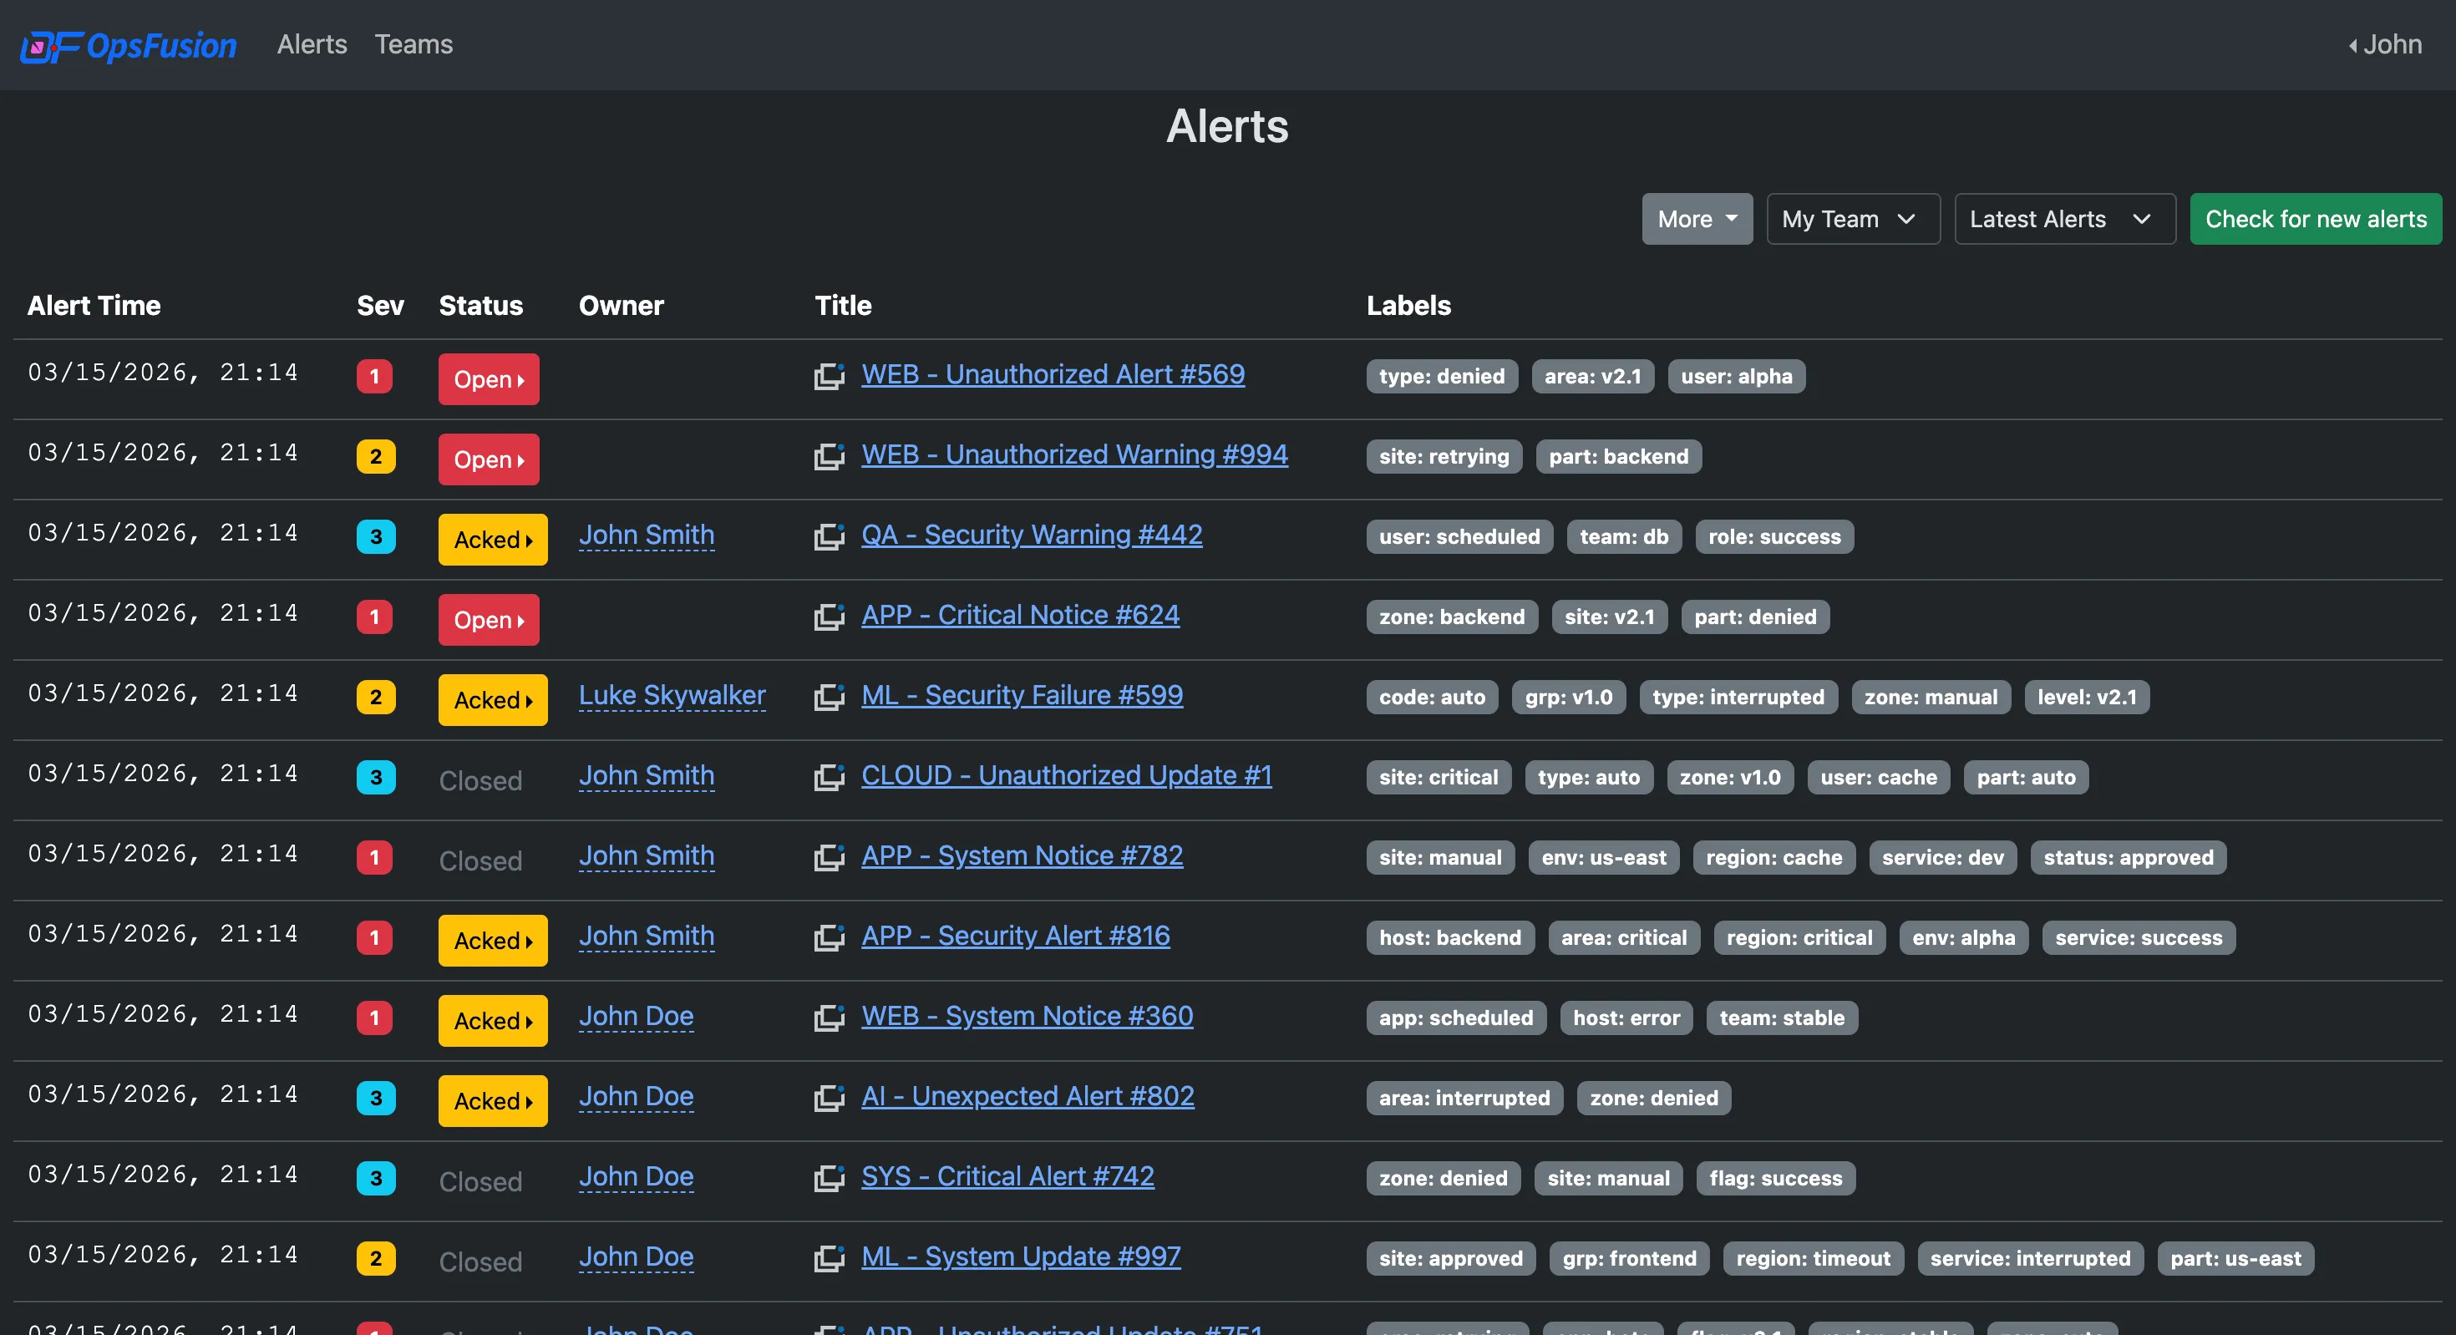The image size is (2456, 1335).
Task: Open CLOUD - Unauthorized Update #1 link
Action: 1066,774
